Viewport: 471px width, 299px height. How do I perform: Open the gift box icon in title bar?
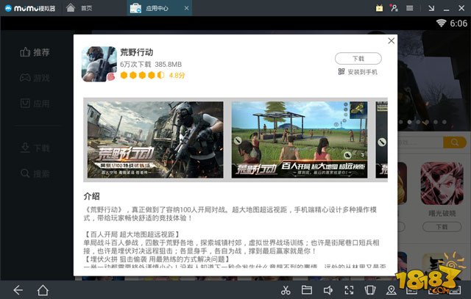379,8
